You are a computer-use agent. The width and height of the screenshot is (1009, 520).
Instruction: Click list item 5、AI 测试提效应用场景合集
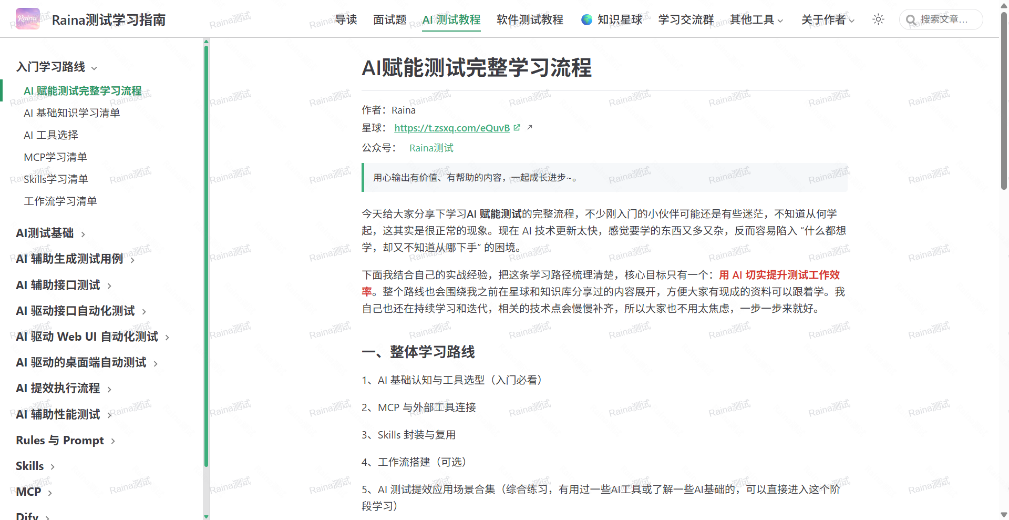[601, 497]
